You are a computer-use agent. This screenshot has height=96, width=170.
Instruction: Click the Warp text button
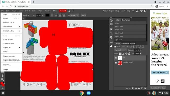[x=83, y=15]
